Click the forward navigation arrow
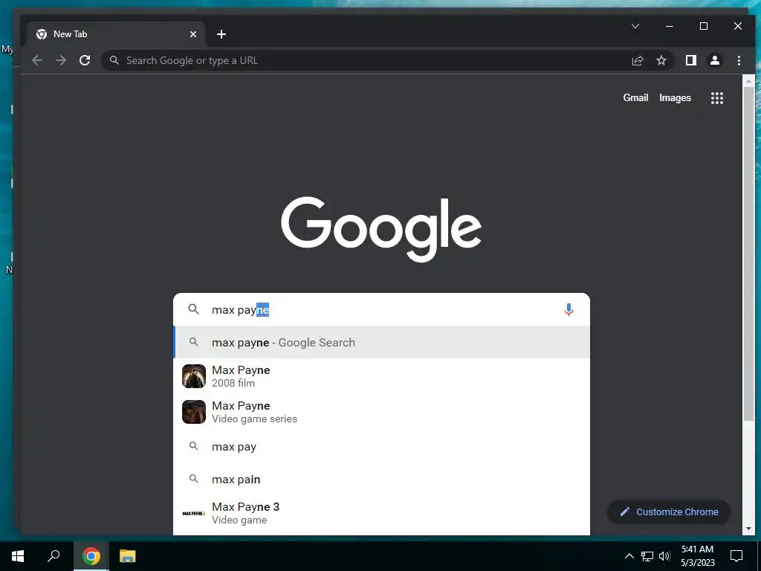761x571 pixels. coord(61,60)
